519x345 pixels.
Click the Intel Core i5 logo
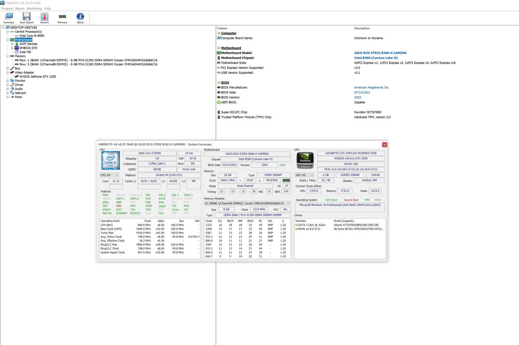click(x=110, y=160)
